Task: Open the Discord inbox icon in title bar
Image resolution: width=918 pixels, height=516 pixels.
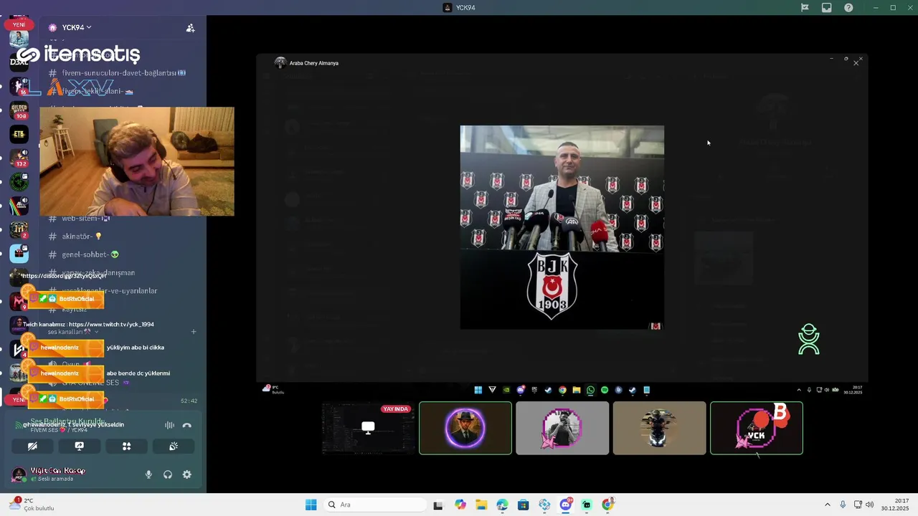Action: coord(827,7)
